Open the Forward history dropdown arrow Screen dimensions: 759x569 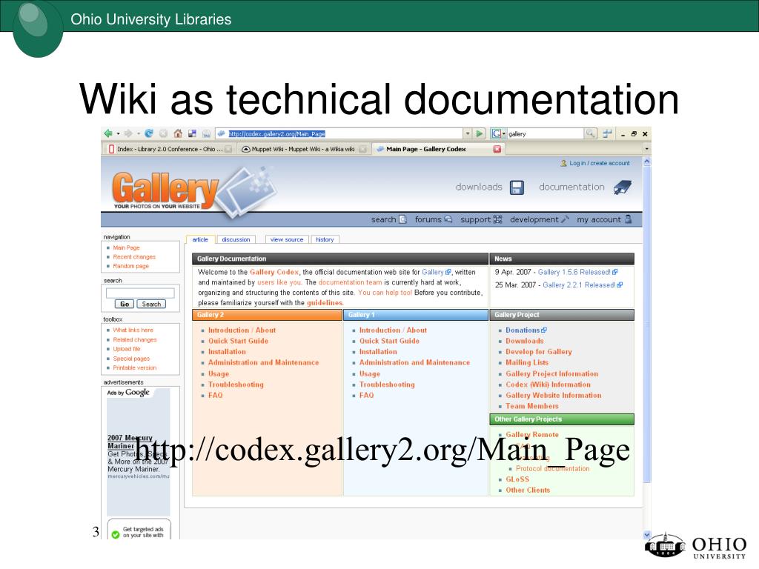pyautogui.click(x=139, y=134)
